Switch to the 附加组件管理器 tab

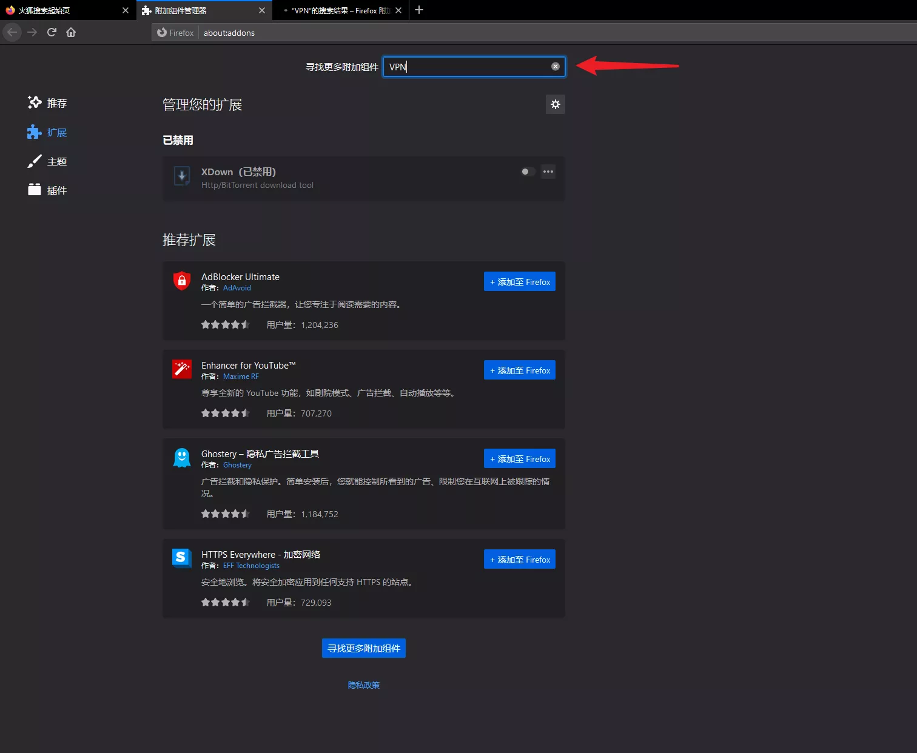click(204, 10)
